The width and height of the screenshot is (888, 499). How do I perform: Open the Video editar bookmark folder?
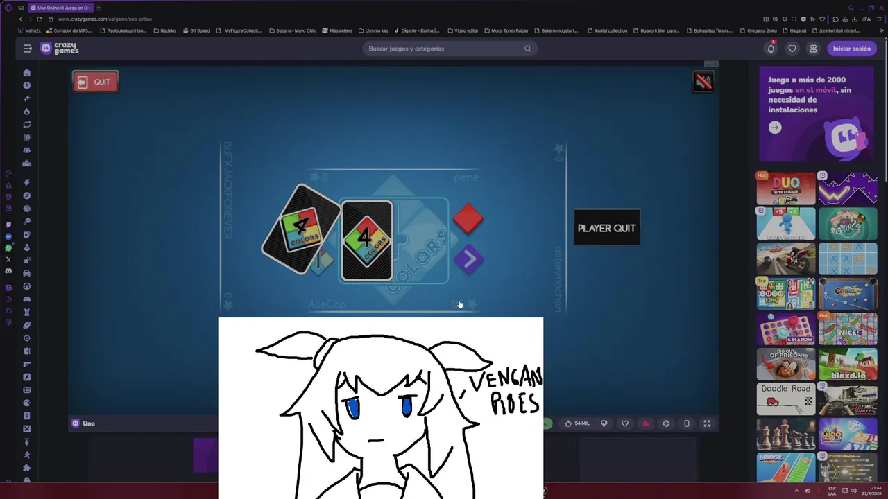(x=463, y=30)
